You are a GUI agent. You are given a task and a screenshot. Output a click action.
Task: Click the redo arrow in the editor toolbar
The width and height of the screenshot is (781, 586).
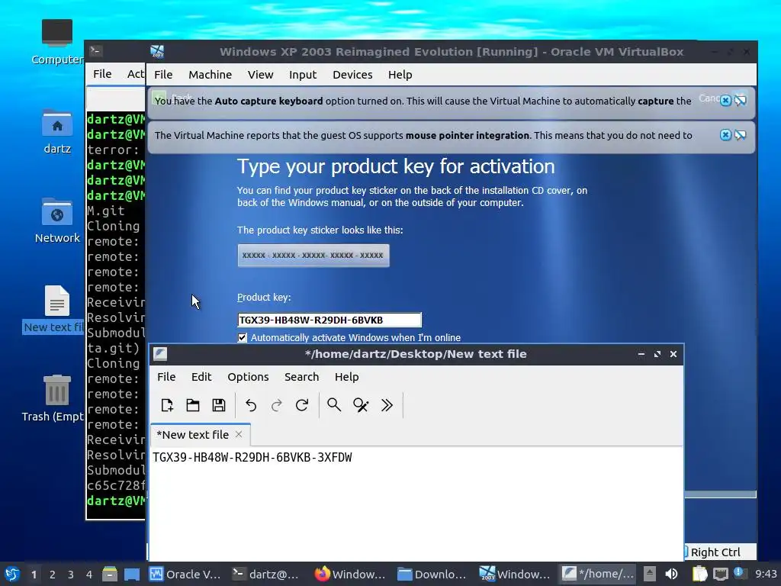[276, 405]
